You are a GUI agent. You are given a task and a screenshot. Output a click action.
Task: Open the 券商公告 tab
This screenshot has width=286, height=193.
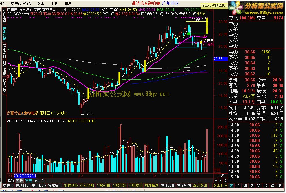(x=168, y=185)
